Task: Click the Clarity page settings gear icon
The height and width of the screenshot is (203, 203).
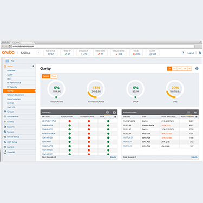Action: point(197,69)
